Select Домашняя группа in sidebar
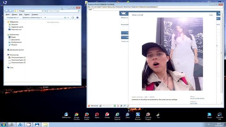 tap(17, 50)
